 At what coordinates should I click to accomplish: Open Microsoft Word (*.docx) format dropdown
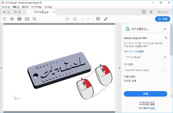[146, 70]
